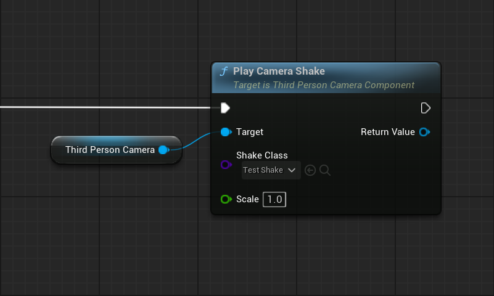The image size is (494, 296).
Task: Click the green Scale input pin
Action: pos(226,199)
